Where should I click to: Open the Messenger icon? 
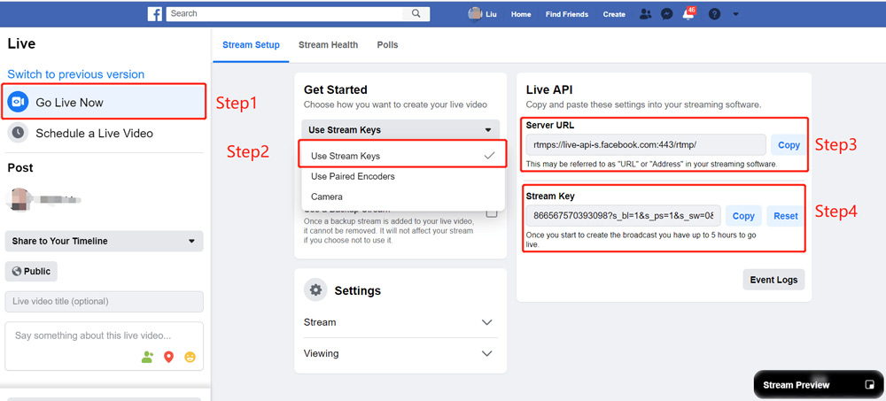(667, 14)
